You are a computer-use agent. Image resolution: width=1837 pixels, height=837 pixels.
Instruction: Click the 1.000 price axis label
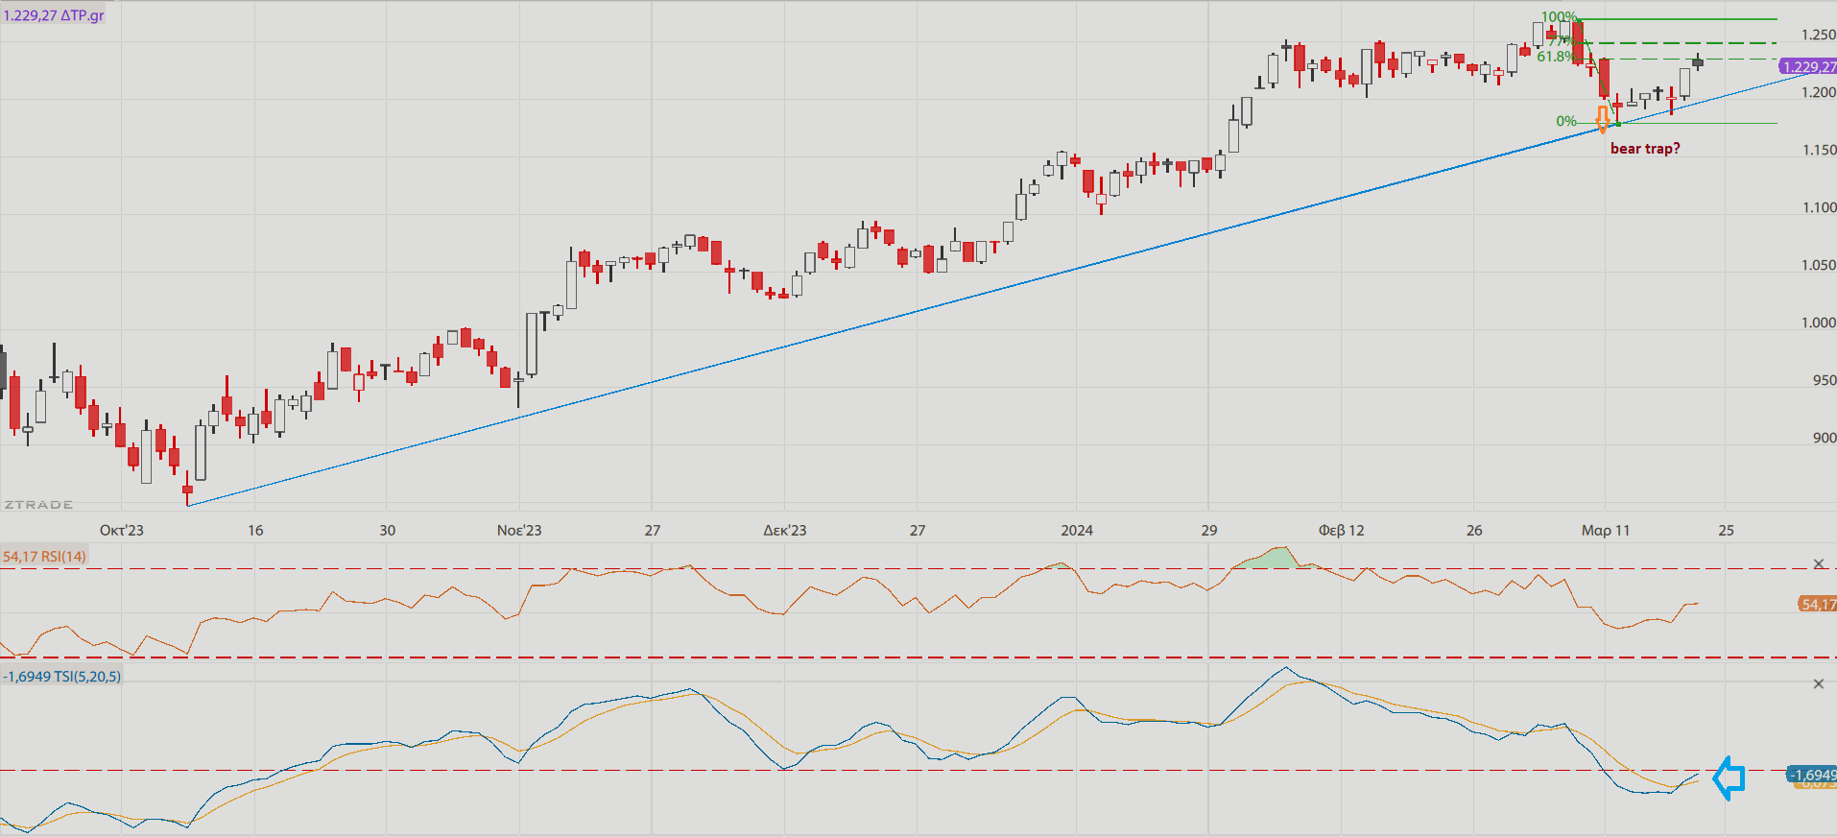pos(1819,323)
